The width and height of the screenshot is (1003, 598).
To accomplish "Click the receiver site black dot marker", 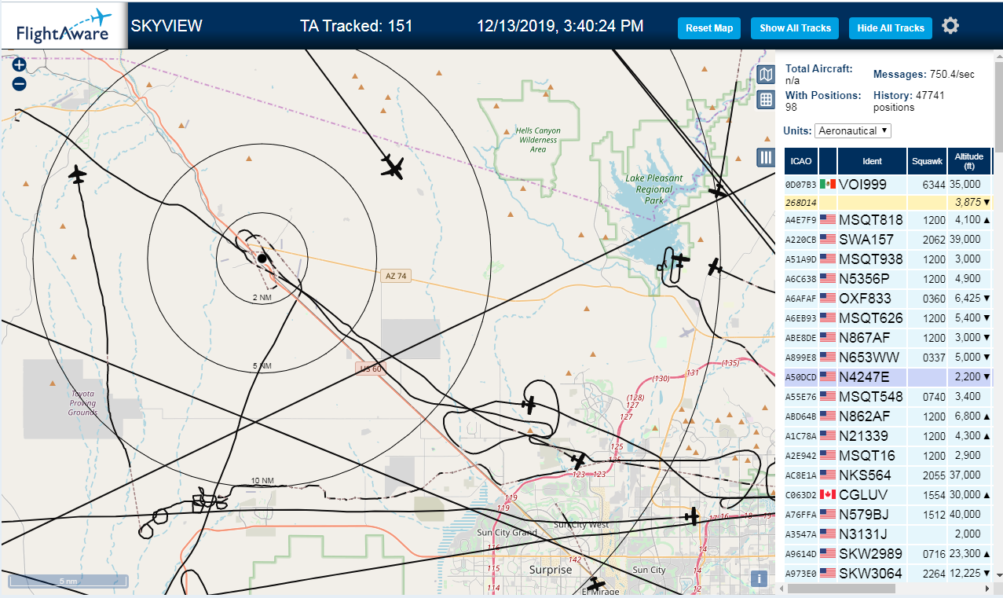I will pyautogui.click(x=262, y=258).
